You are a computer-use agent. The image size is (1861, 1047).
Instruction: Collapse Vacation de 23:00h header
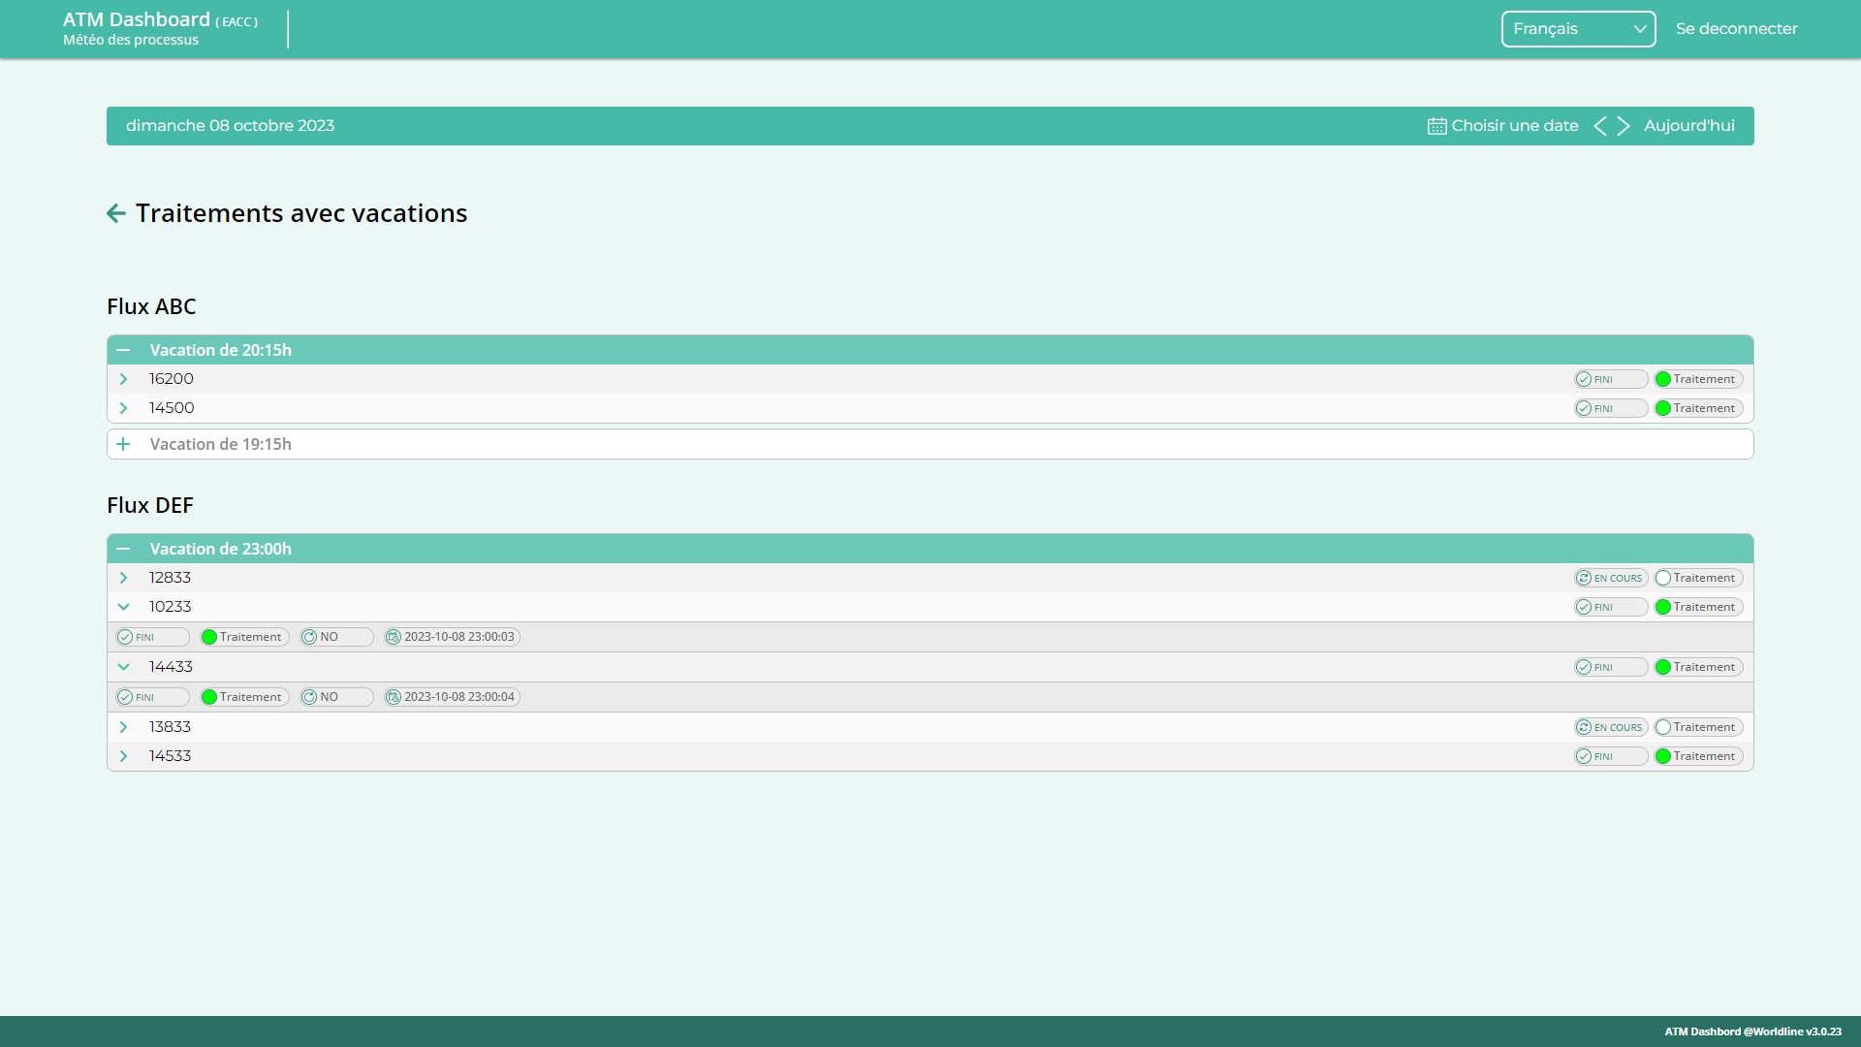(123, 549)
